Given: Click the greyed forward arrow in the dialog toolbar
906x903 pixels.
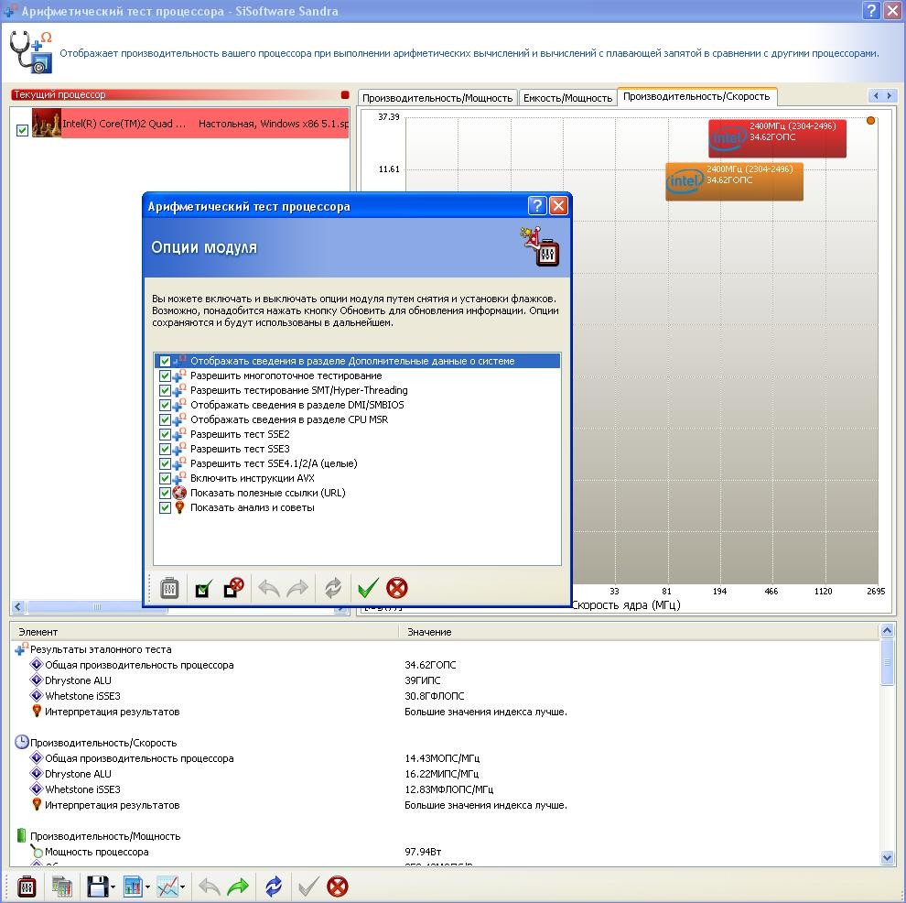Looking at the screenshot, I should click(x=297, y=589).
